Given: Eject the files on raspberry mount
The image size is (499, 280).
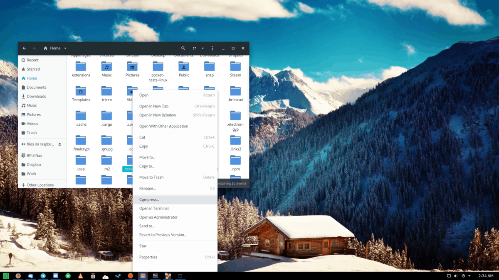Looking at the screenshot, I should (59, 144).
